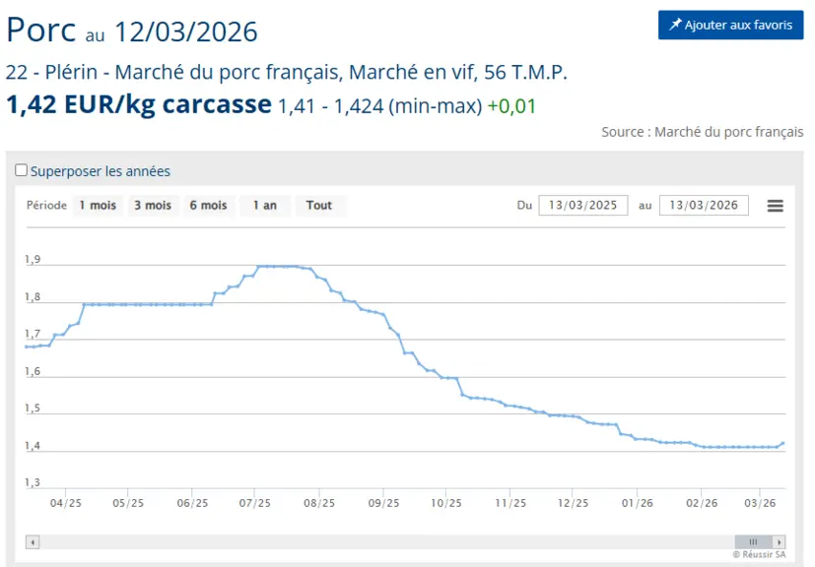Click the last data point on price line
The image size is (815, 567).
(783, 443)
